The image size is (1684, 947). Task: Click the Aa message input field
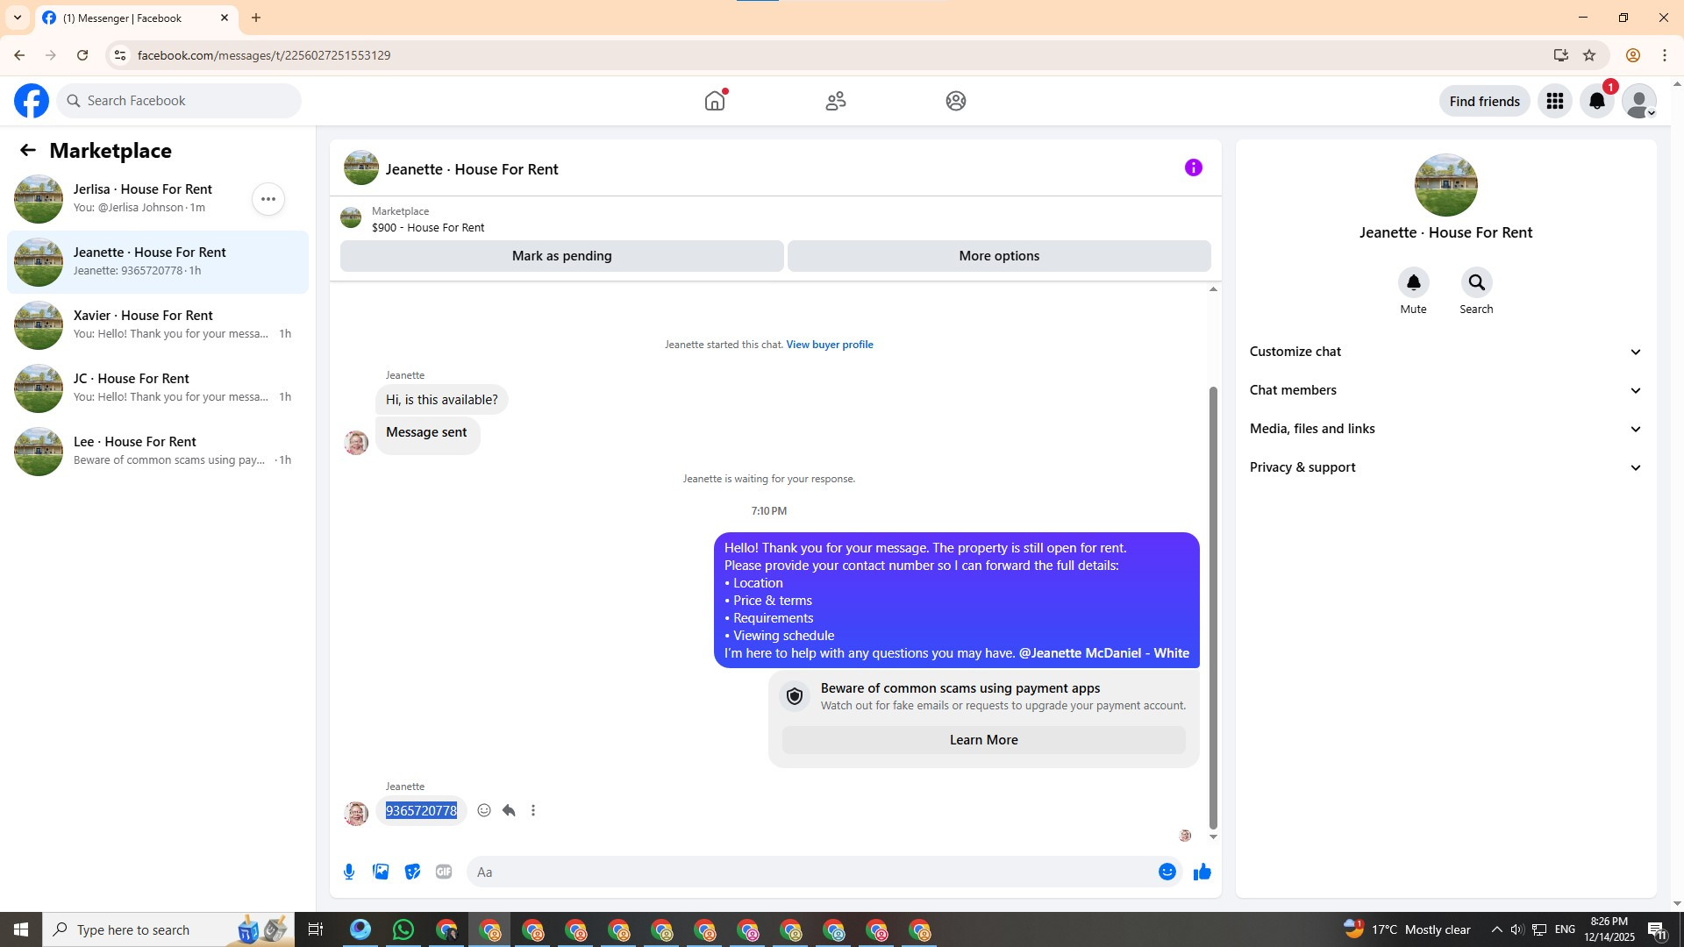coord(807,872)
